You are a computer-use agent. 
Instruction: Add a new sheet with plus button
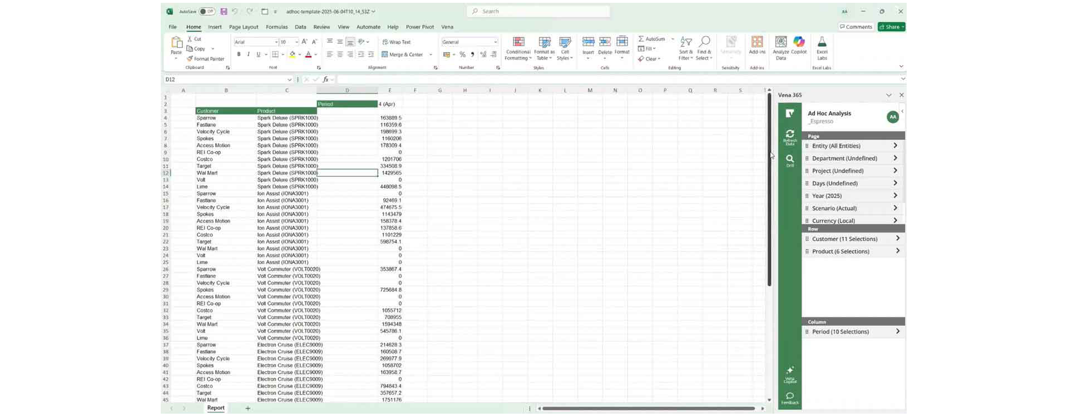(248, 408)
